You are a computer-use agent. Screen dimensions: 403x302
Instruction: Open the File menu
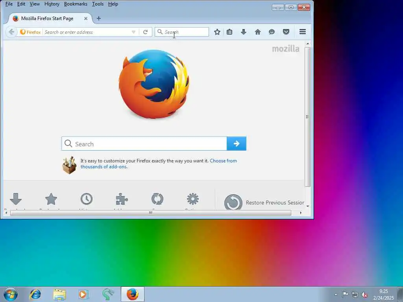(9, 4)
